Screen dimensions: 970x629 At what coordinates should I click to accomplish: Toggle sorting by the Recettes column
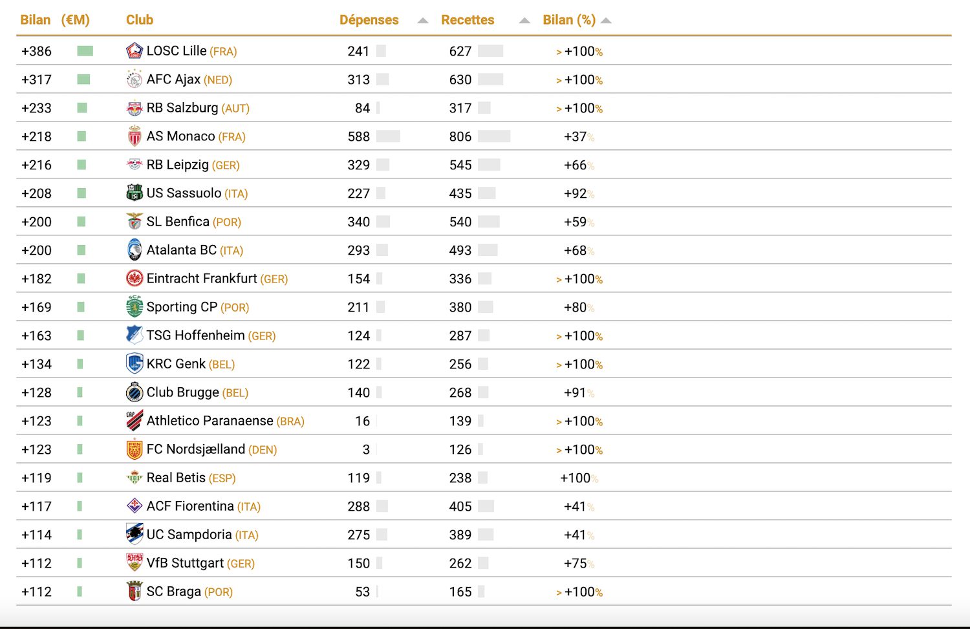[x=468, y=19]
